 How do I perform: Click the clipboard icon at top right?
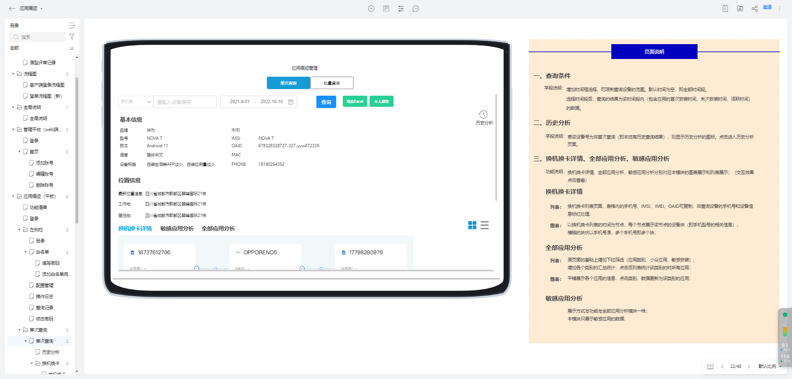pos(725,8)
